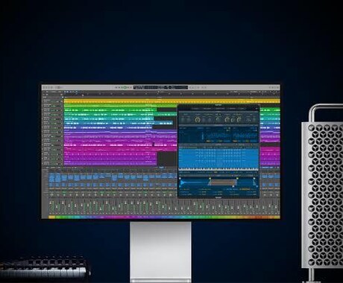
Task: Click the LCD display in Logic's control bar
Action: pos(160,87)
